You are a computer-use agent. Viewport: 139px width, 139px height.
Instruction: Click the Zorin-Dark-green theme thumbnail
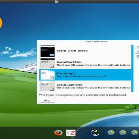click(48, 52)
